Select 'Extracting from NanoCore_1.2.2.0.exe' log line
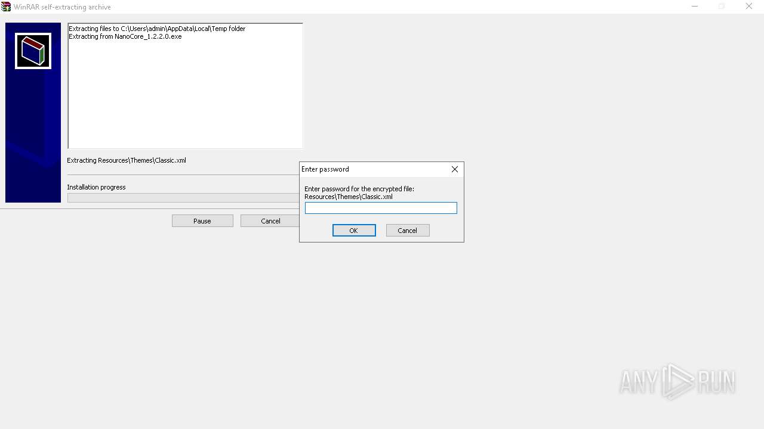 [125, 36]
